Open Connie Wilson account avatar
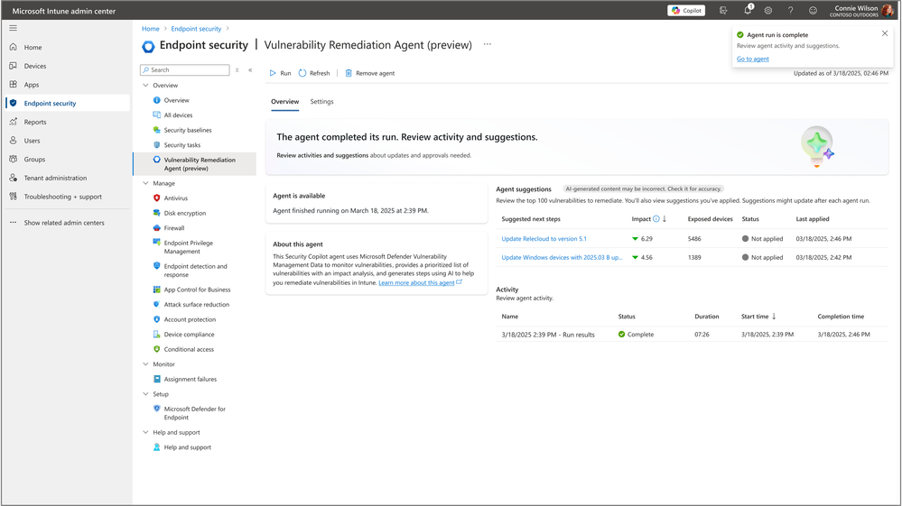Image resolution: width=902 pixels, height=506 pixels. coord(887,10)
